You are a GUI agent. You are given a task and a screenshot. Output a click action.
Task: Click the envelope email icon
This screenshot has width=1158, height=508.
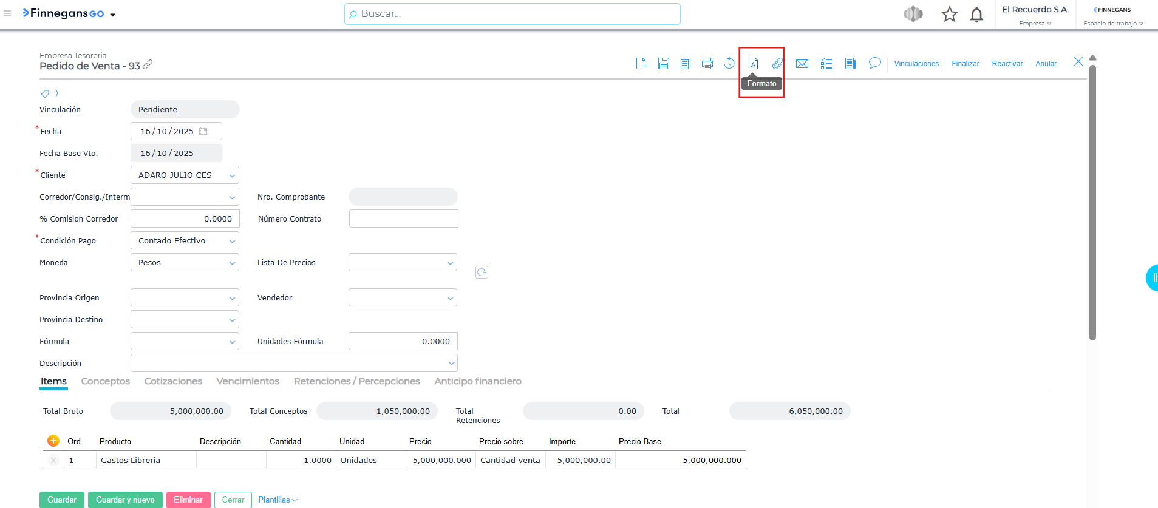(802, 64)
